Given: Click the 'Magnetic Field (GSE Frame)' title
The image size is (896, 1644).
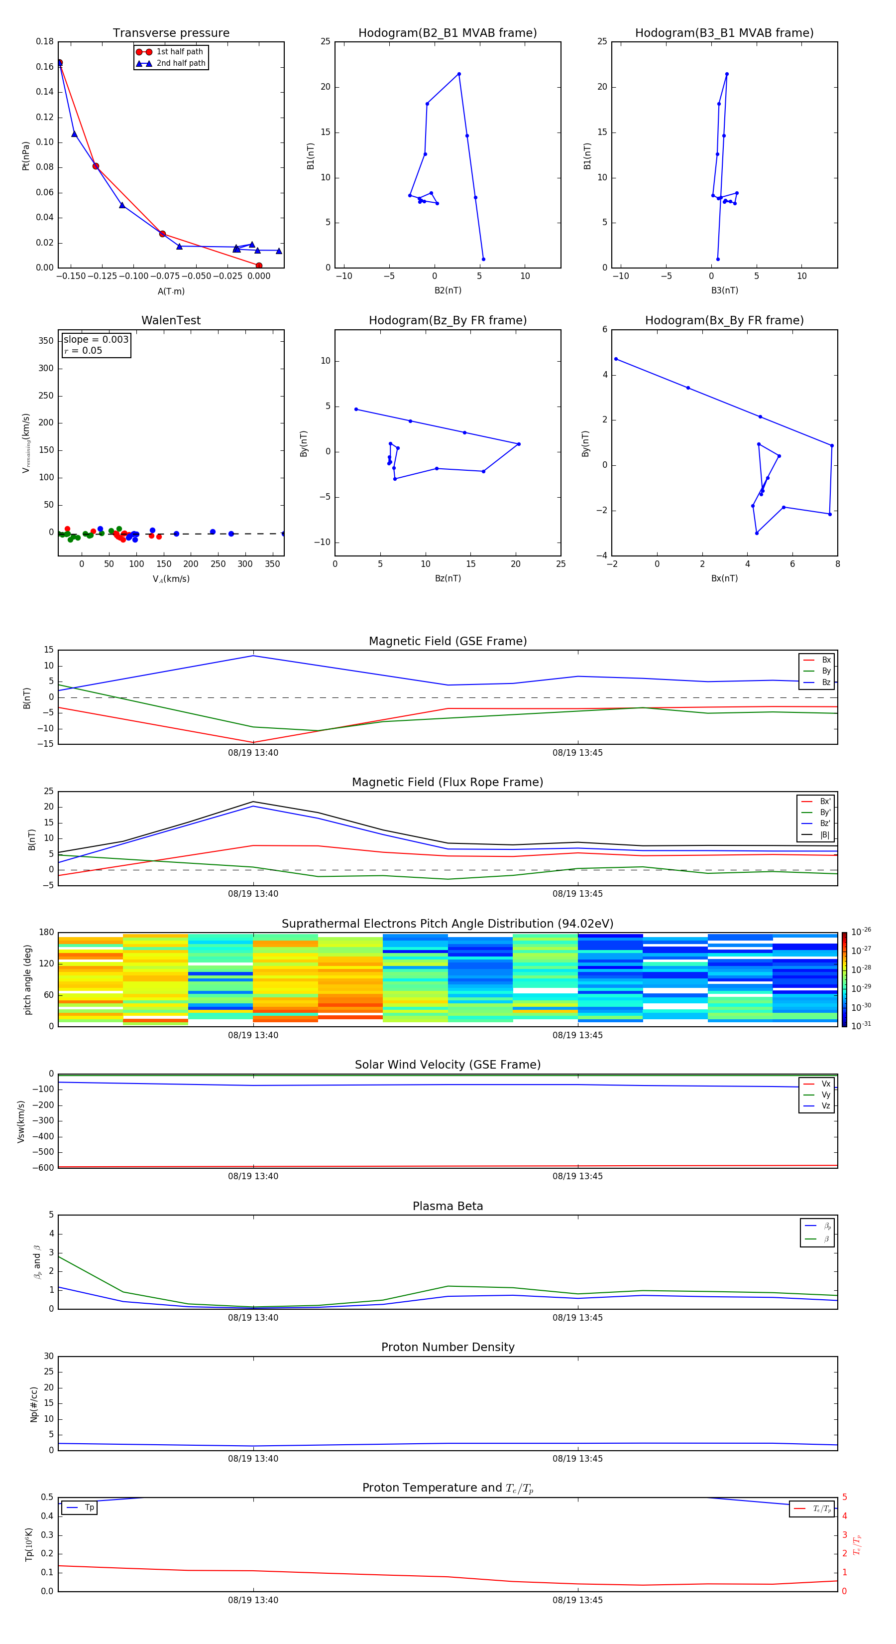Looking at the screenshot, I should click(448, 641).
